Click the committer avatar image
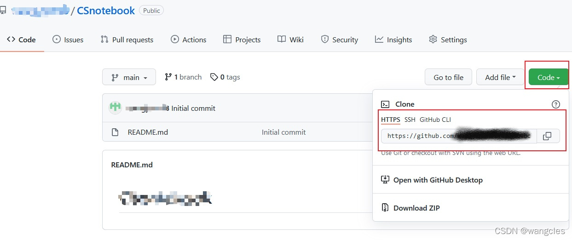The width and height of the screenshot is (572, 240). [x=115, y=108]
